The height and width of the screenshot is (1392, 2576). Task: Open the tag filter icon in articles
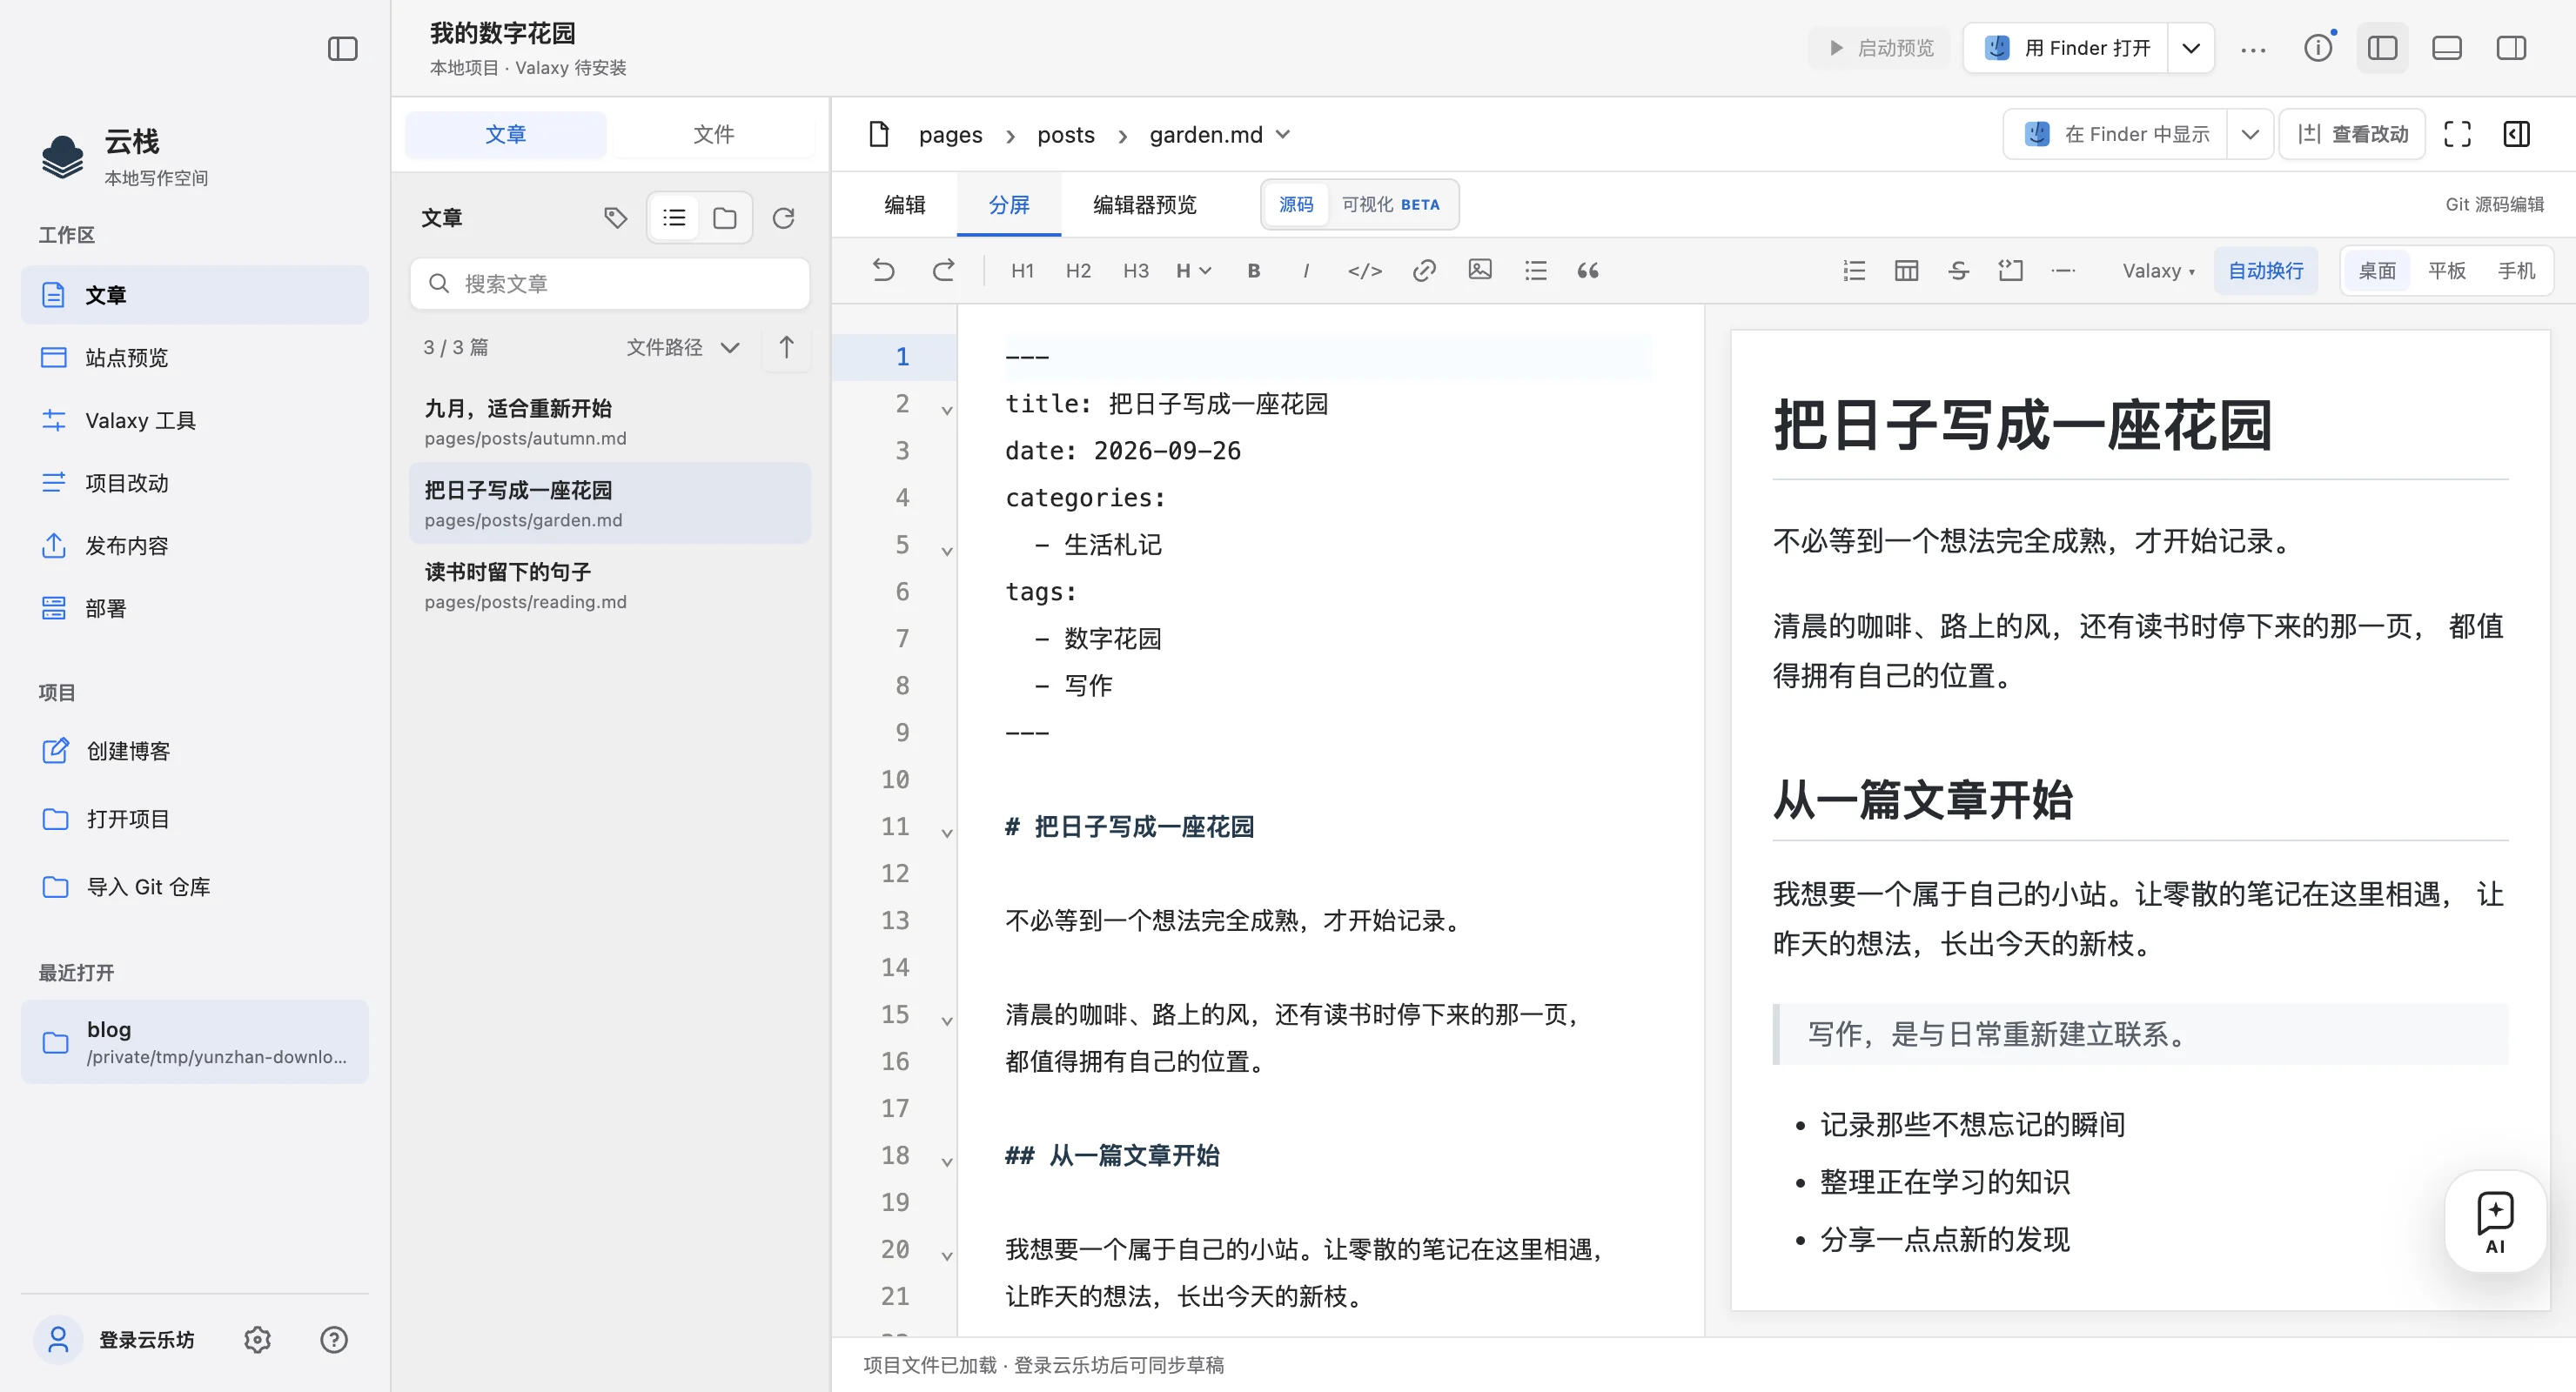click(x=616, y=217)
